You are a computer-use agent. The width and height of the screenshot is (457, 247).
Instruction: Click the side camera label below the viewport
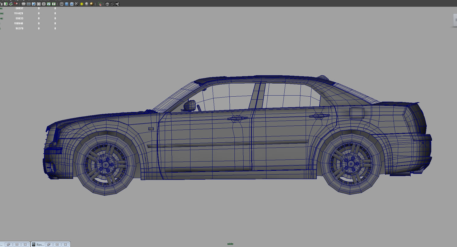click(230, 244)
